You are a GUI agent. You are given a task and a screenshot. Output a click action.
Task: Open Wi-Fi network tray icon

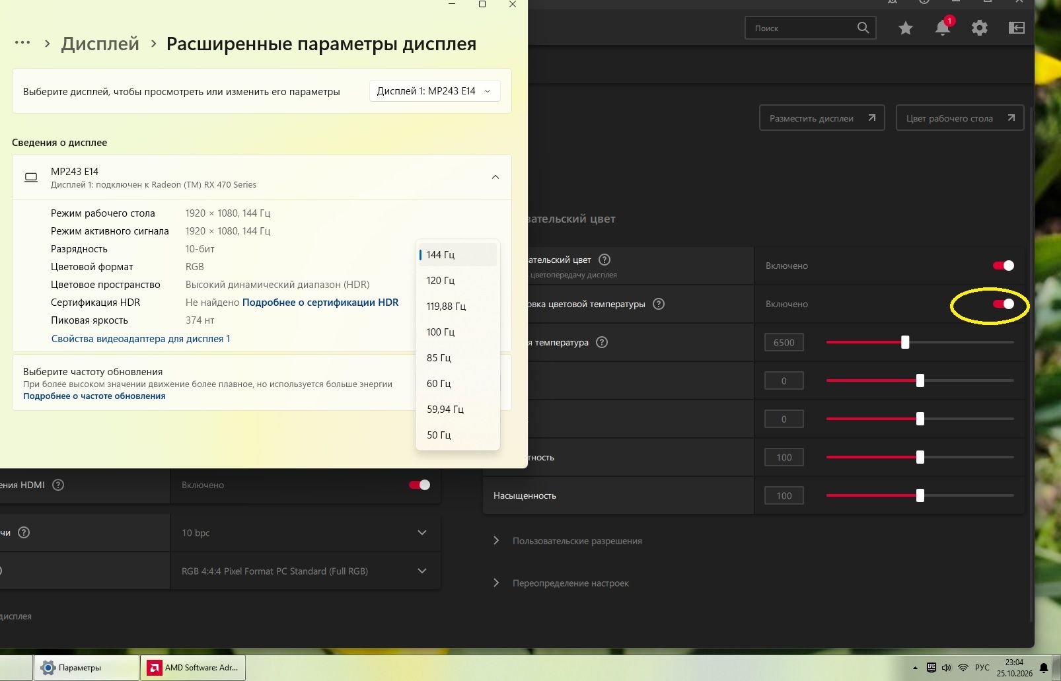tap(963, 668)
